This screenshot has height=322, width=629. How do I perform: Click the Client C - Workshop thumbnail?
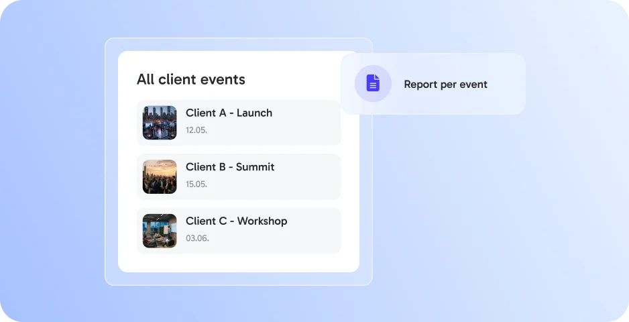point(160,231)
